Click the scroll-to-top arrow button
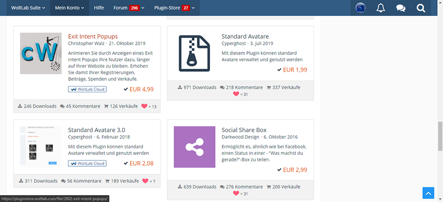 (428, 193)
